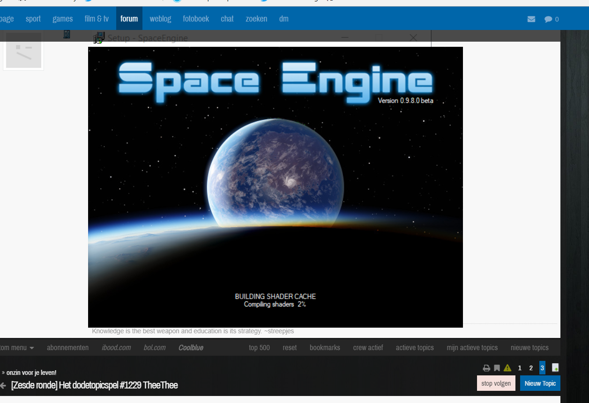Screen dimensions: 589x403
Task: Click the BUILDING SHADER CACHE status text
Action: [276, 296]
